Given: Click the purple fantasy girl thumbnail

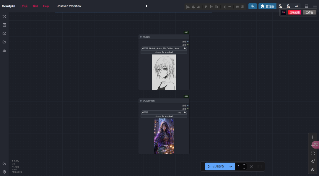Looking at the screenshot, I should coord(164,136).
